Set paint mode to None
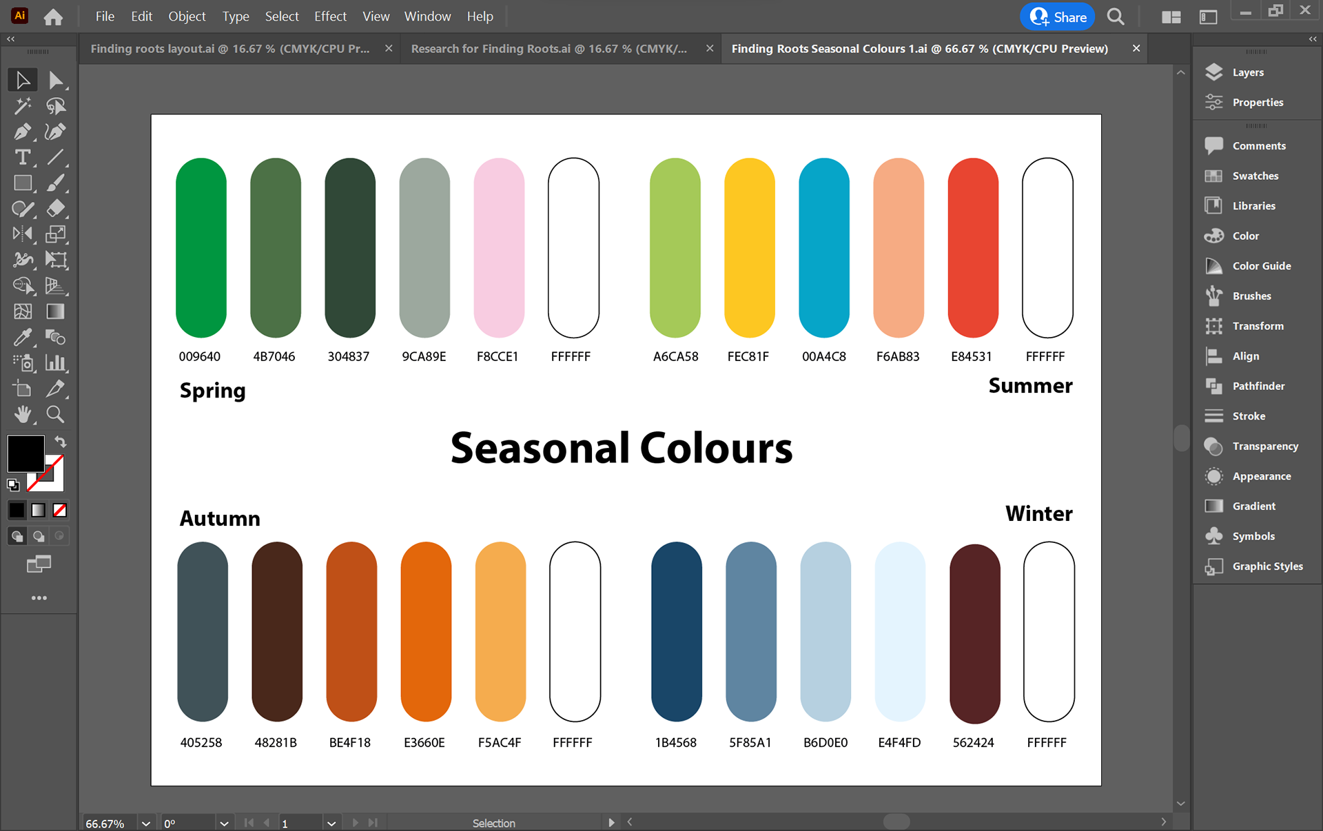 pos(60,510)
